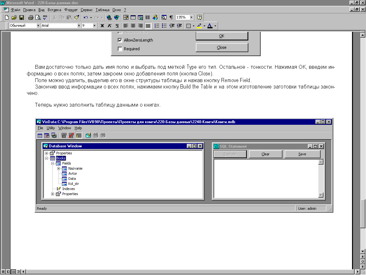Open the Help menu in VisData window
The width and height of the screenshot is (366, 275).
click(x=78, y=128)
